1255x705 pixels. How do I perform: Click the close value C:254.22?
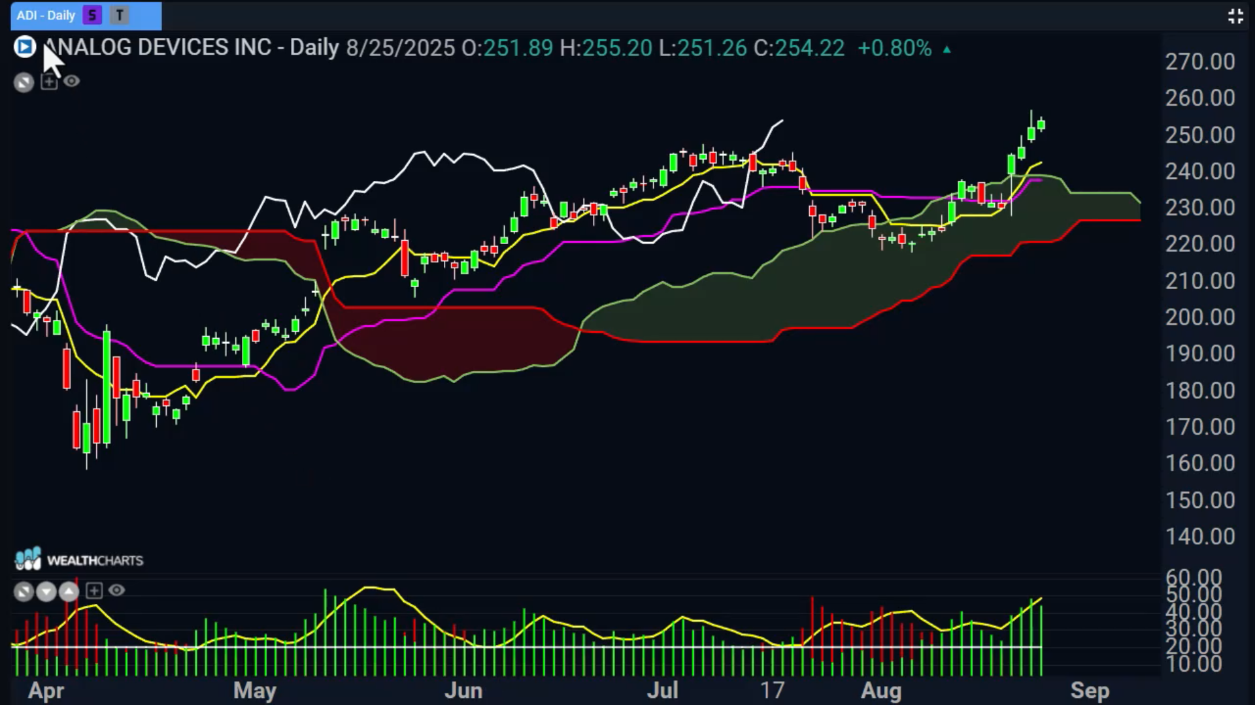[799, 48]
